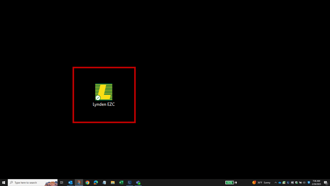The width and height of the screenshot is (330, 186).
Task: Open Windows Security from the system tray
Action: [x=296, y=183]
